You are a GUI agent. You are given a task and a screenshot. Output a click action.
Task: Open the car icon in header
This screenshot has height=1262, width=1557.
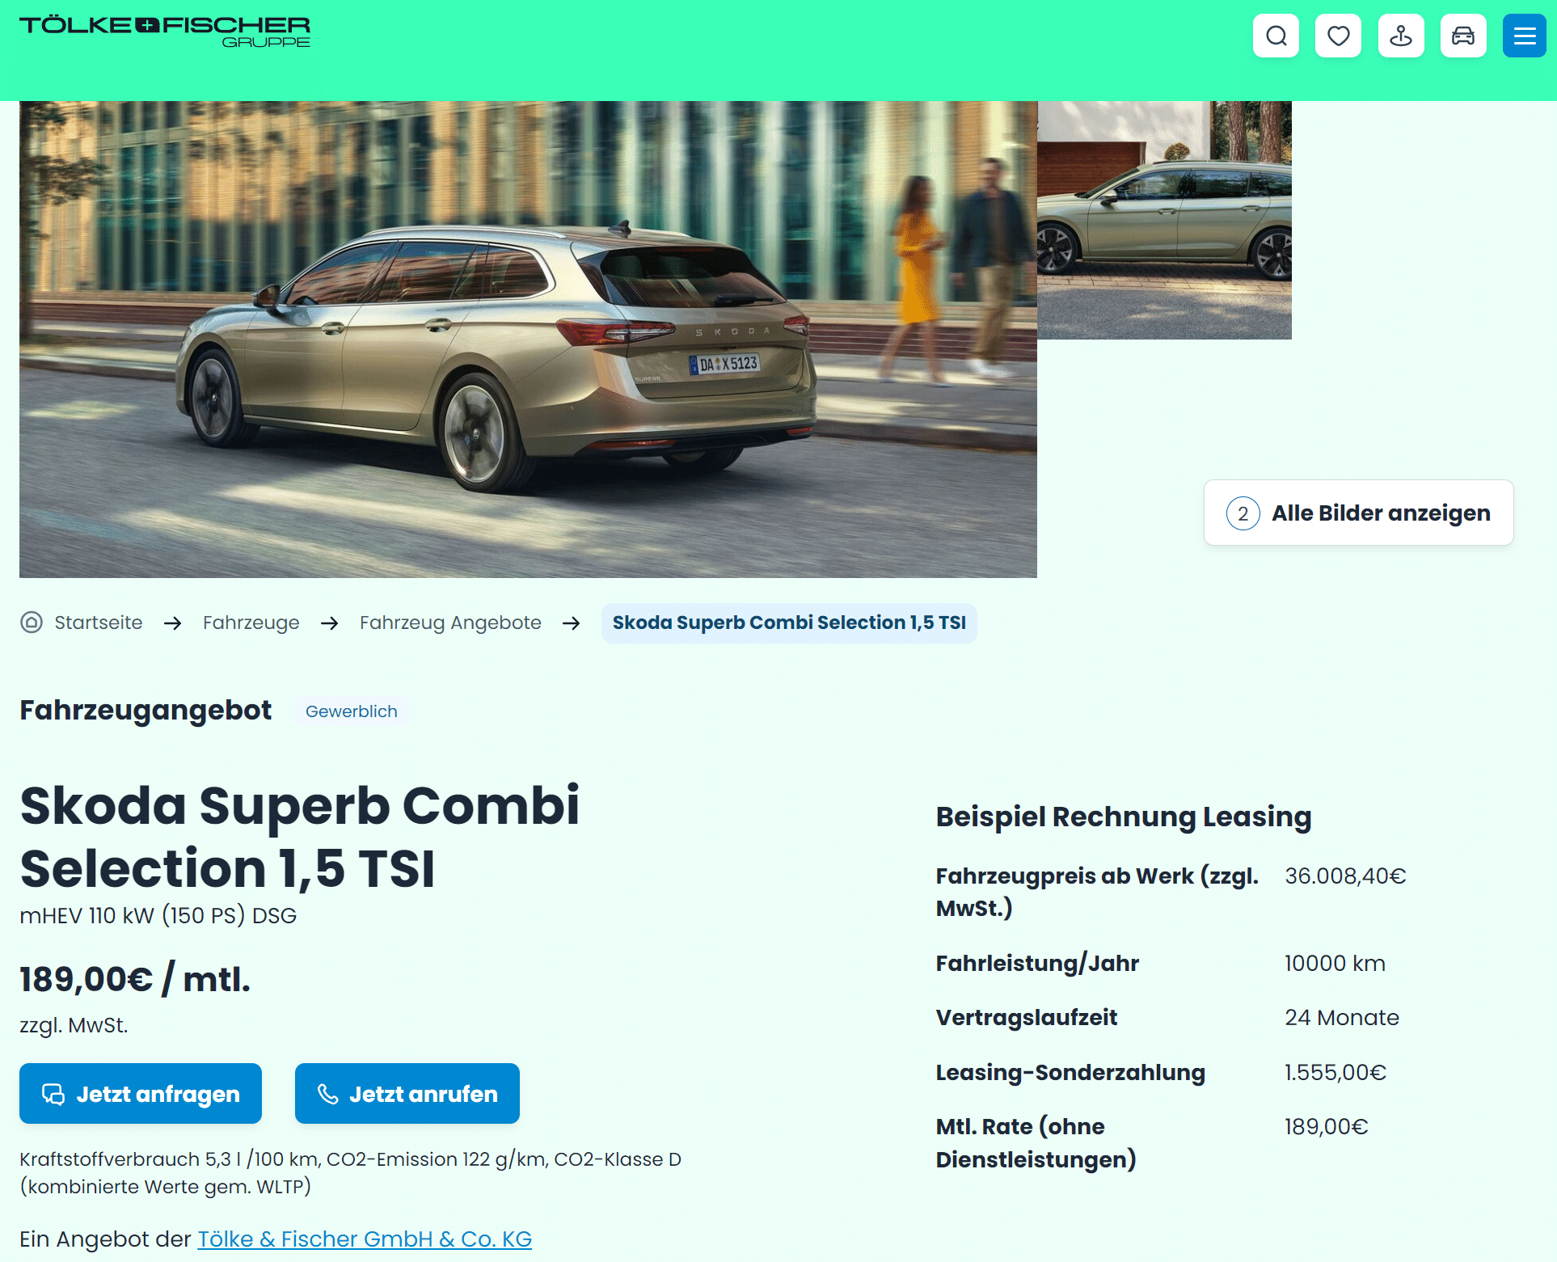[1463, 36]
